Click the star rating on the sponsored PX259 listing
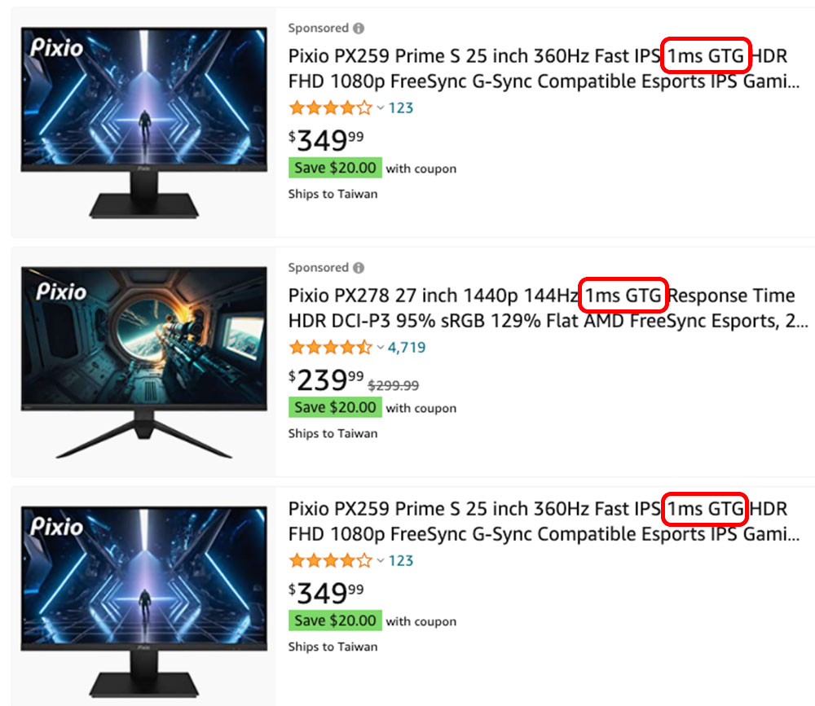The image size is (815, 706). (330, 108)
